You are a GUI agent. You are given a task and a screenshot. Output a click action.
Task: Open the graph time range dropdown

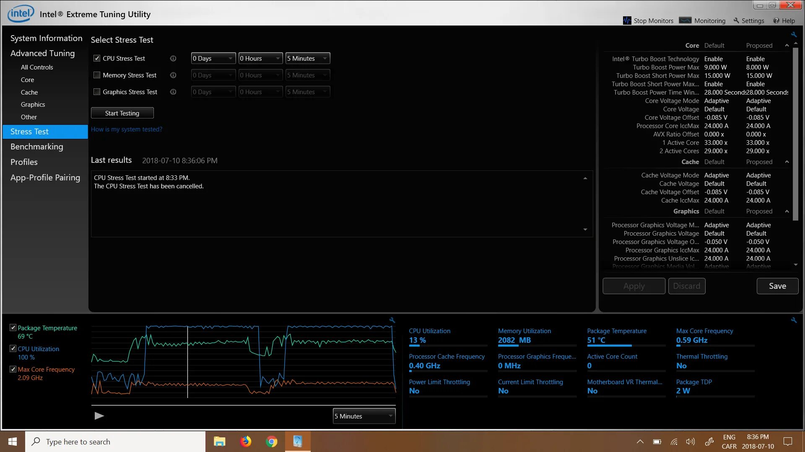[x=364, y=416]
